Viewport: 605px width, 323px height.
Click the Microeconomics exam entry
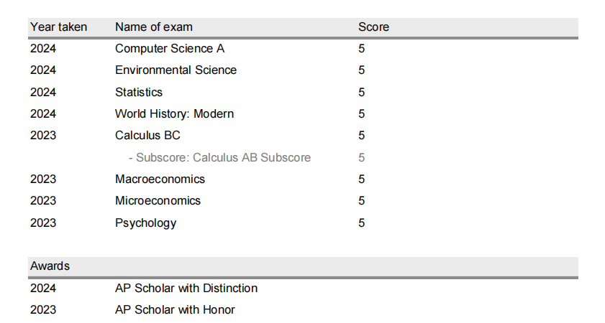tap(158, 200)
